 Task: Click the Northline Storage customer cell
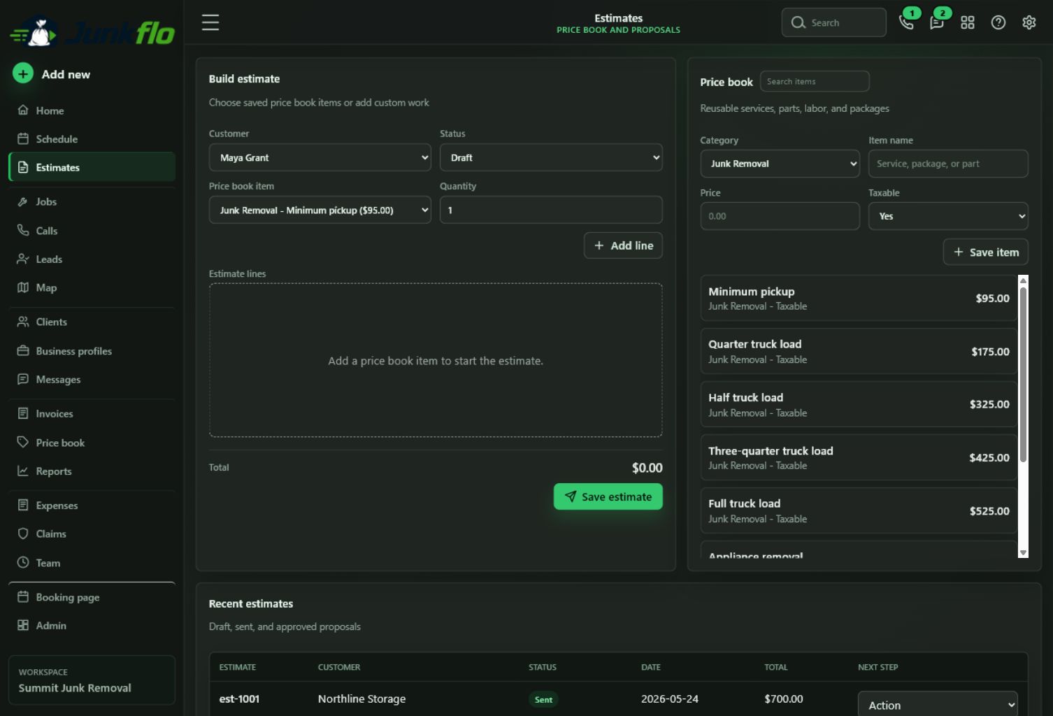click(361, 699)
